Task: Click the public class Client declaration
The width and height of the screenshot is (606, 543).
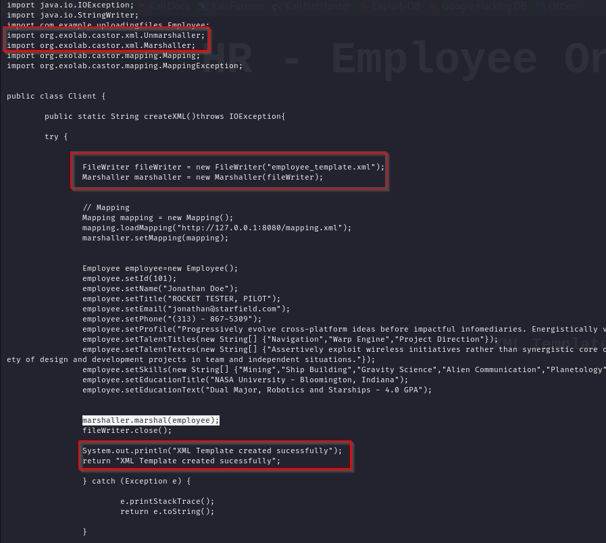Action: 55,96
